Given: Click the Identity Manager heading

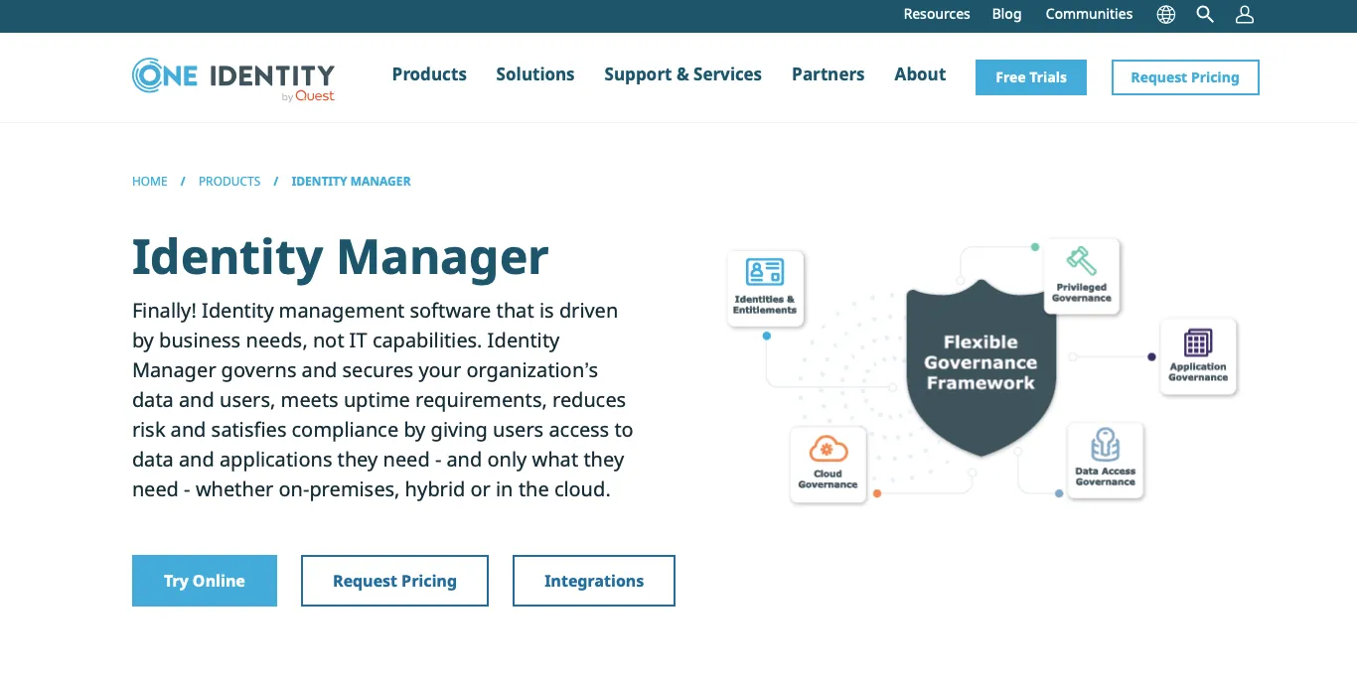Looking at the screenshot, I should click(x=341, y=256).
